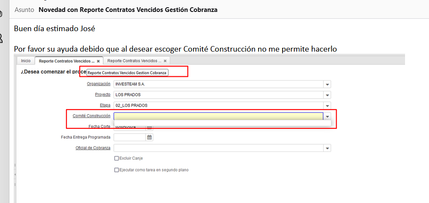Image resolution: width=429 pixels, height=203 pixels.
Task: Check Ejecutar como tarea en segundo plano
Action: [116, 170]
